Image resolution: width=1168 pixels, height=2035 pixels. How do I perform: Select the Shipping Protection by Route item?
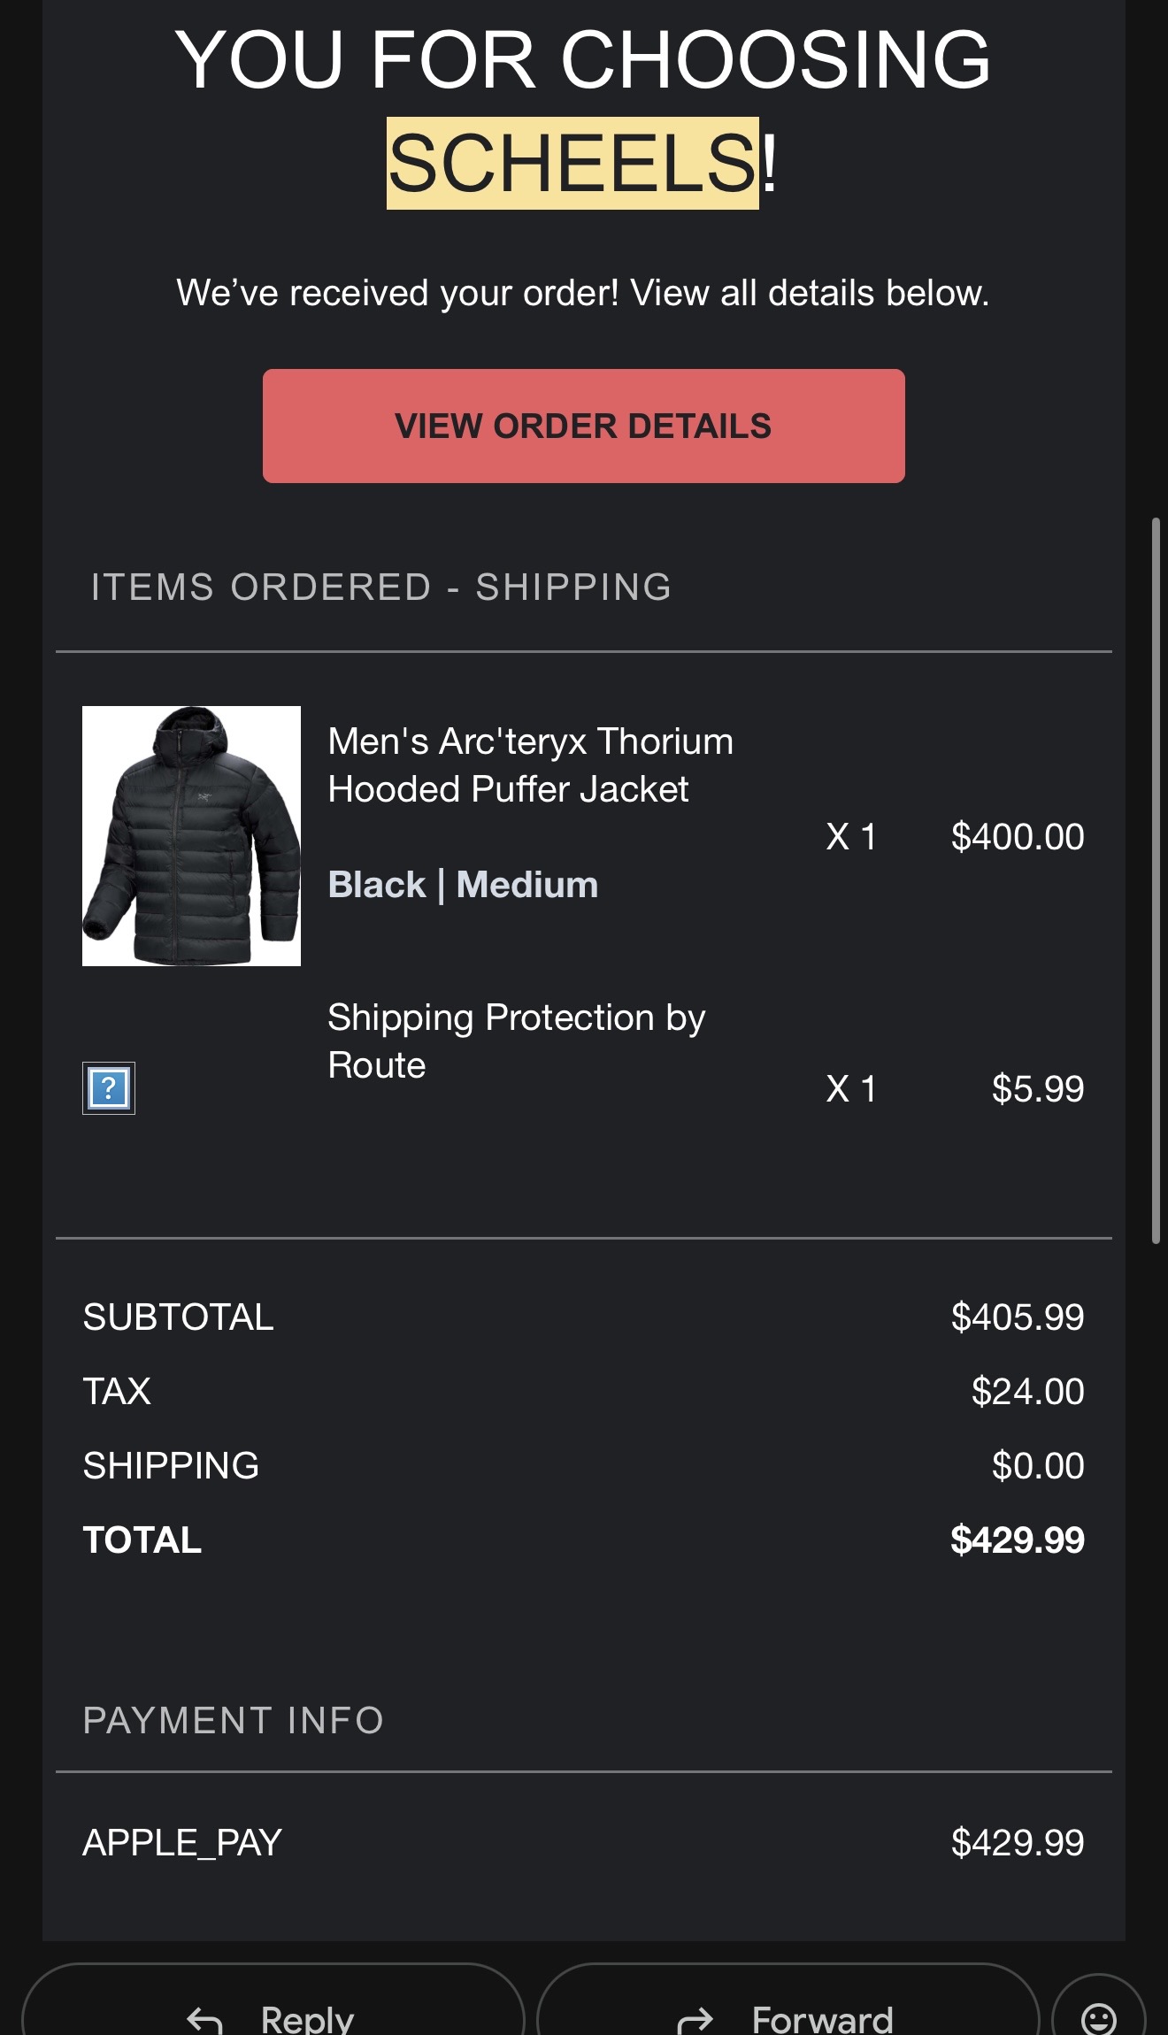(x=516, y=1041)
